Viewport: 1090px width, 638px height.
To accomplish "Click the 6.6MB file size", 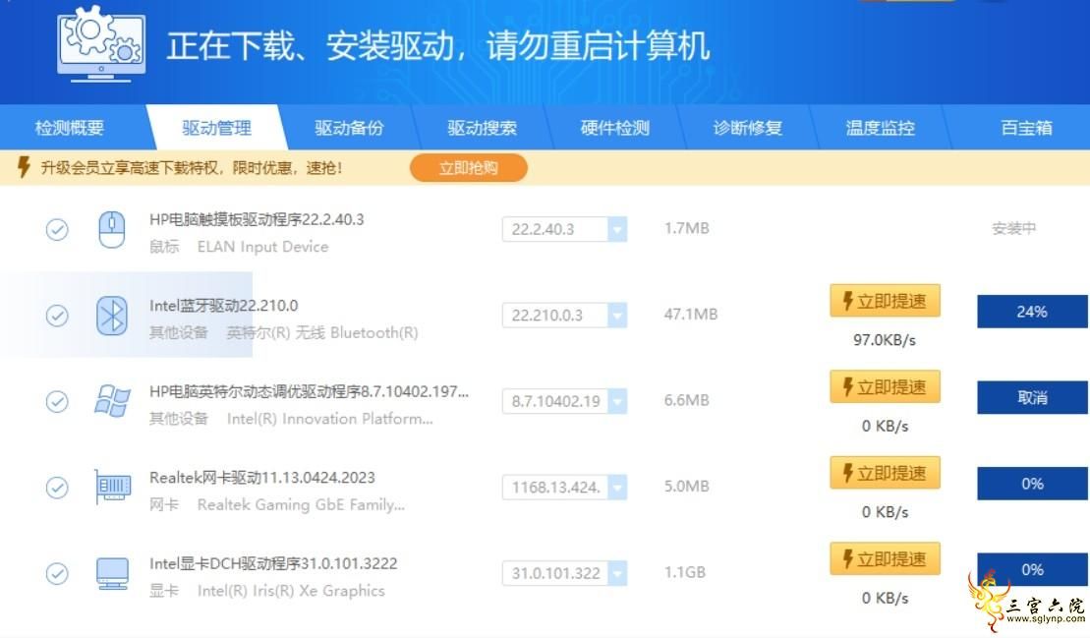I will tap(687, 400).
